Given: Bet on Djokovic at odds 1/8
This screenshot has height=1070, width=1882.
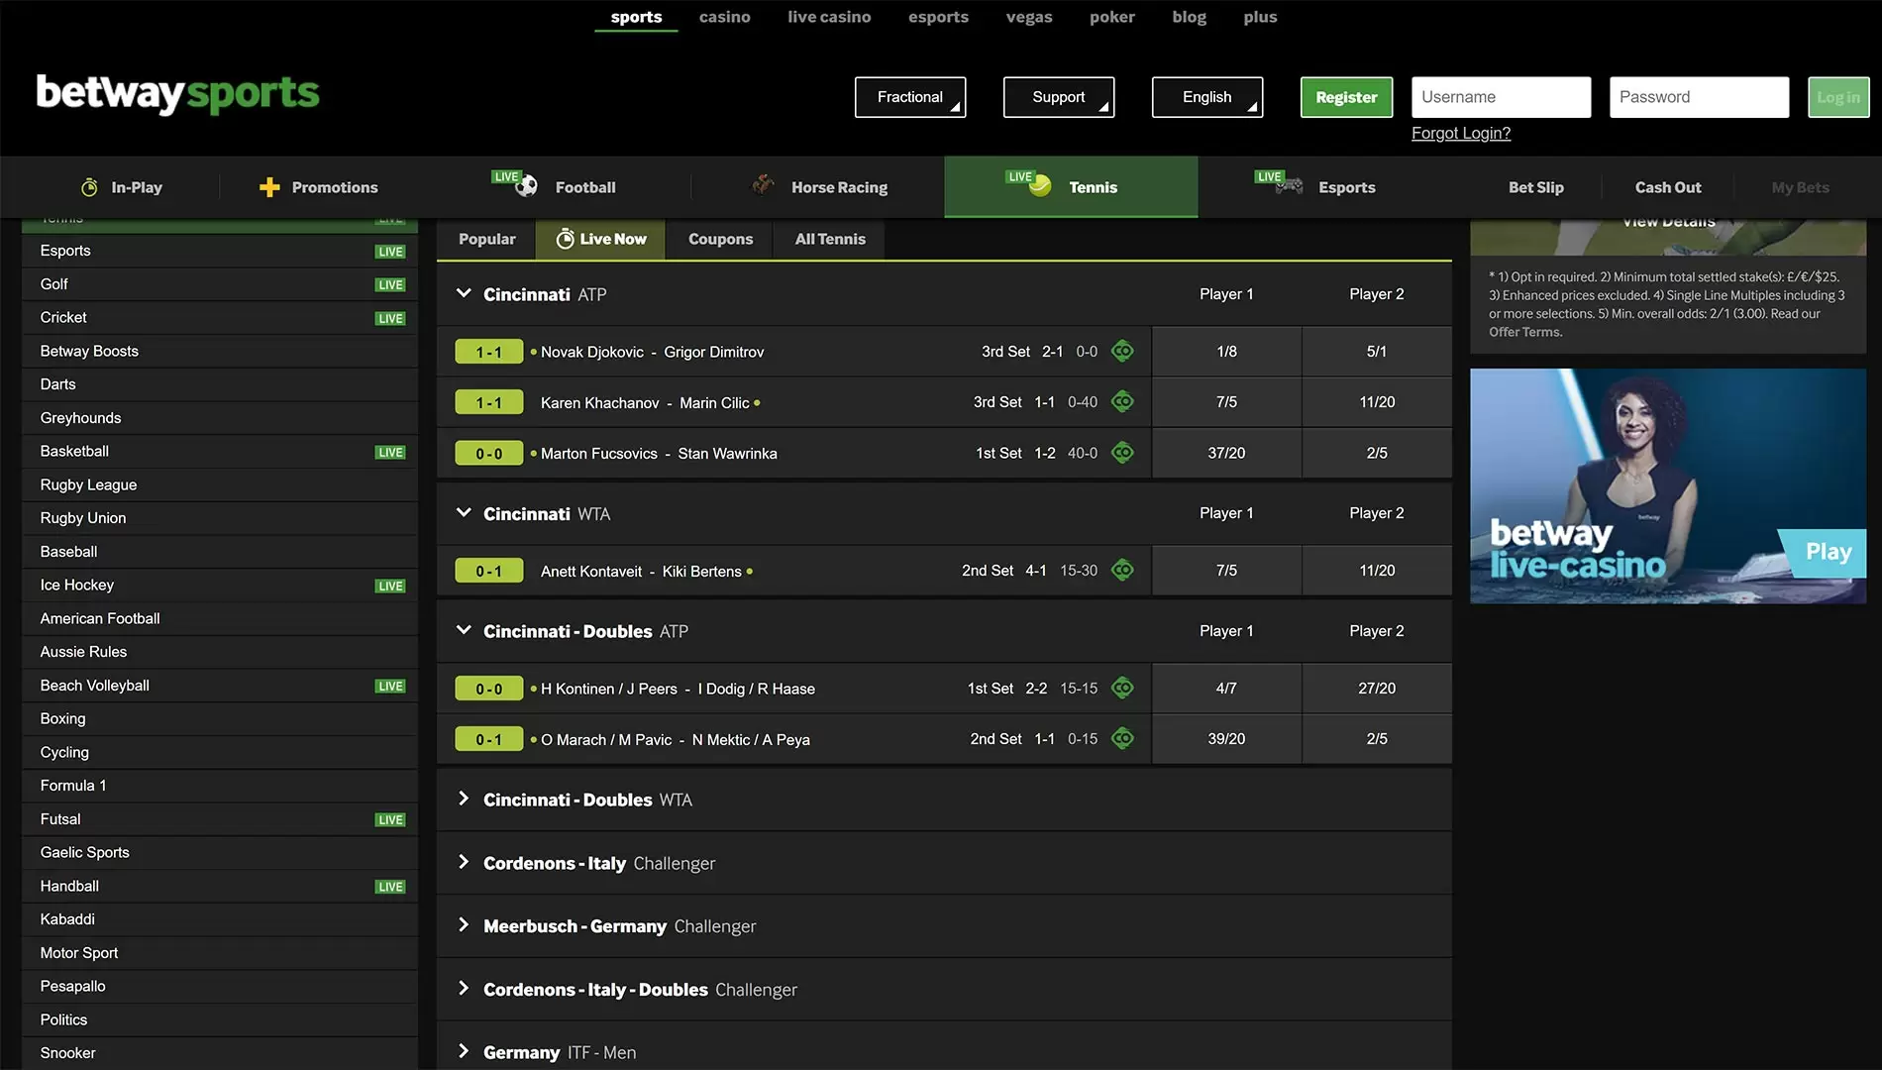Looking at the screenshot, I should click(1226, 351).
